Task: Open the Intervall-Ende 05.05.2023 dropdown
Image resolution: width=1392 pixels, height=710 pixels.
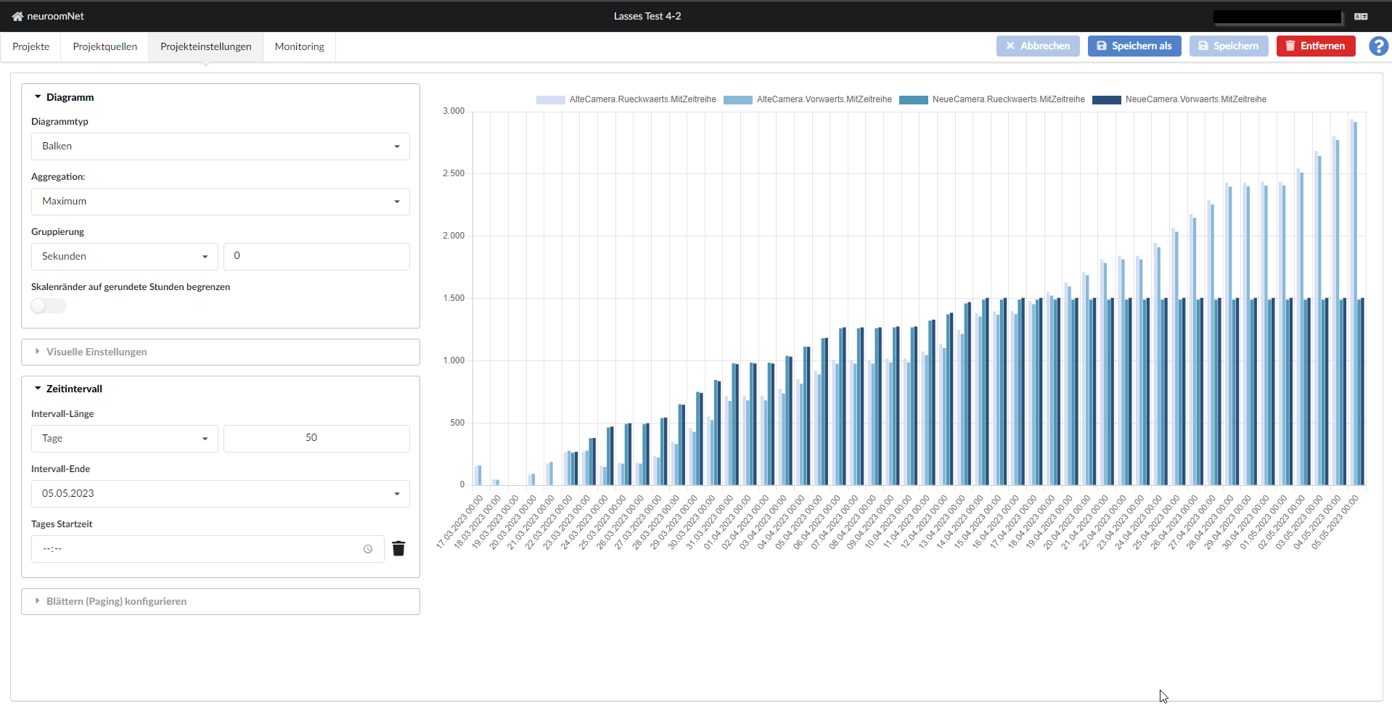Action: (221, 494)
